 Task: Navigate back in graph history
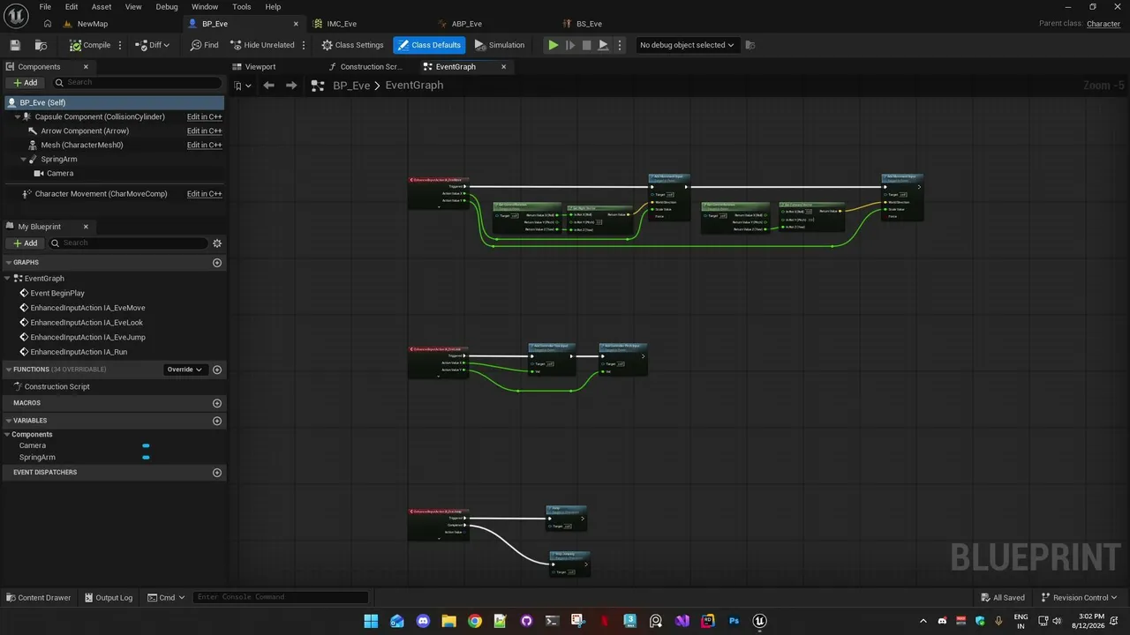point(268,86)
